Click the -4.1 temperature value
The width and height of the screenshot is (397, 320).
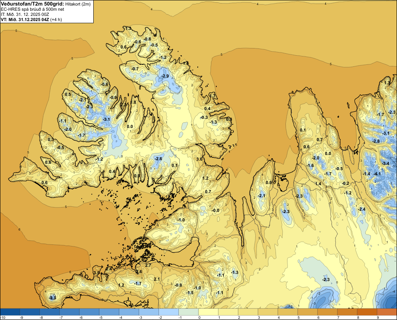click(x=377, y=174)
